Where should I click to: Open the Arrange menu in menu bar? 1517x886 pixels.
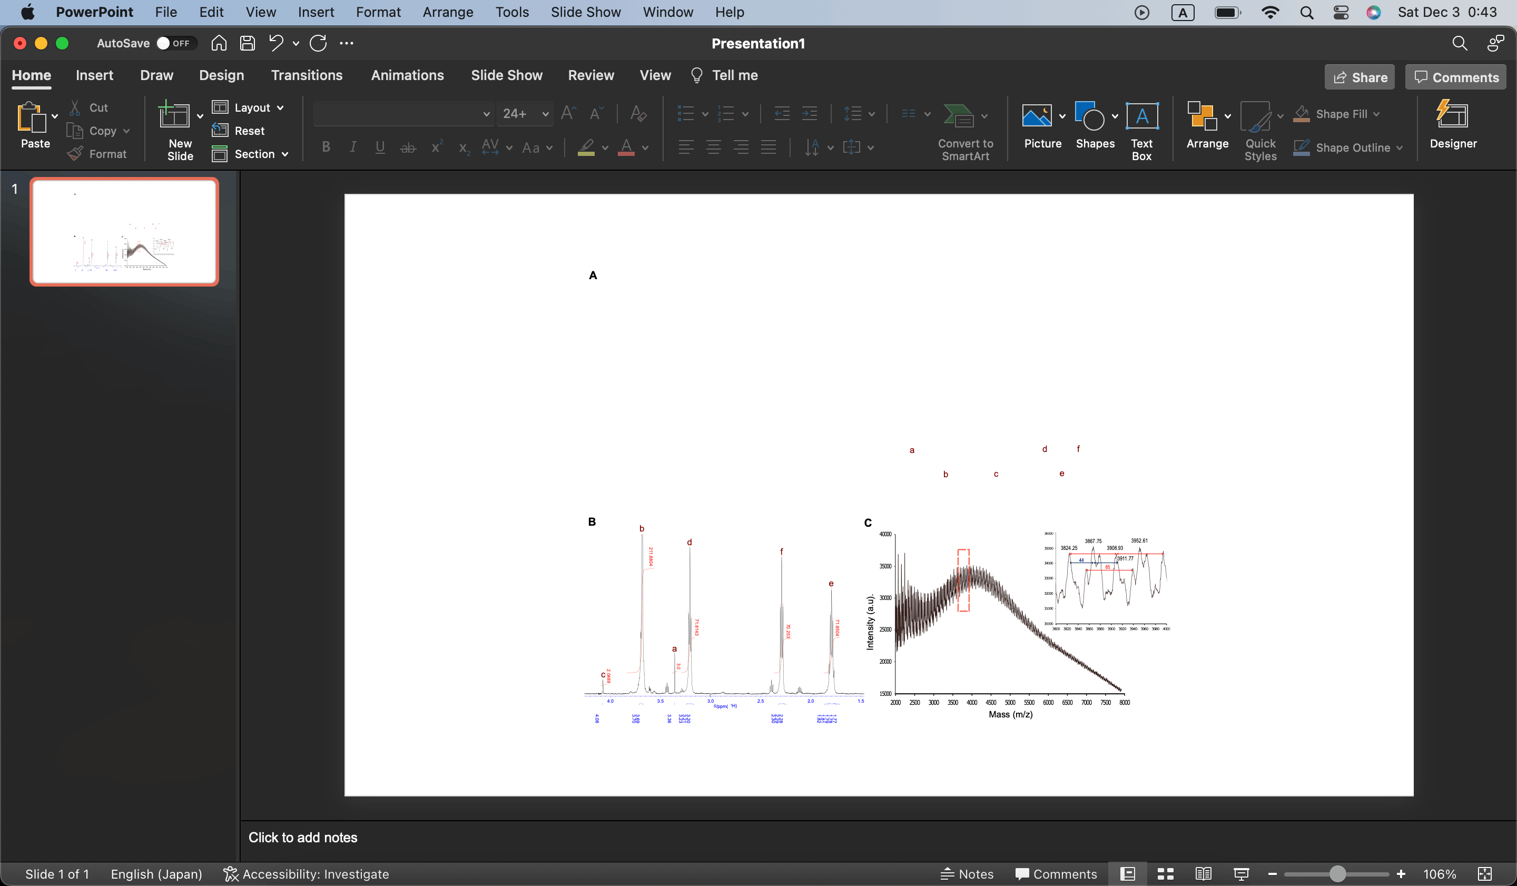pyautogui.click(x=447, y=12)
